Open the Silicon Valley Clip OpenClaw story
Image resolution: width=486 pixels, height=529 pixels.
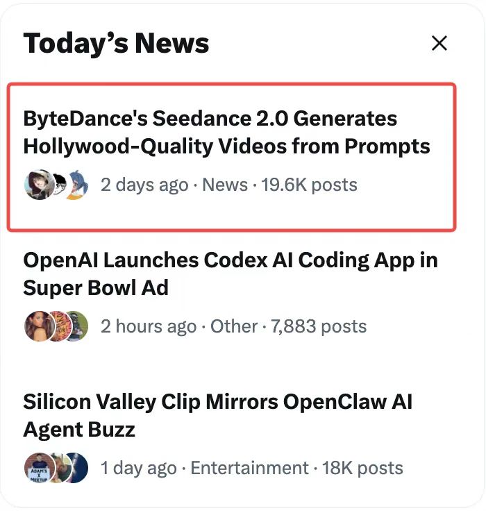(x=217, y=415)
